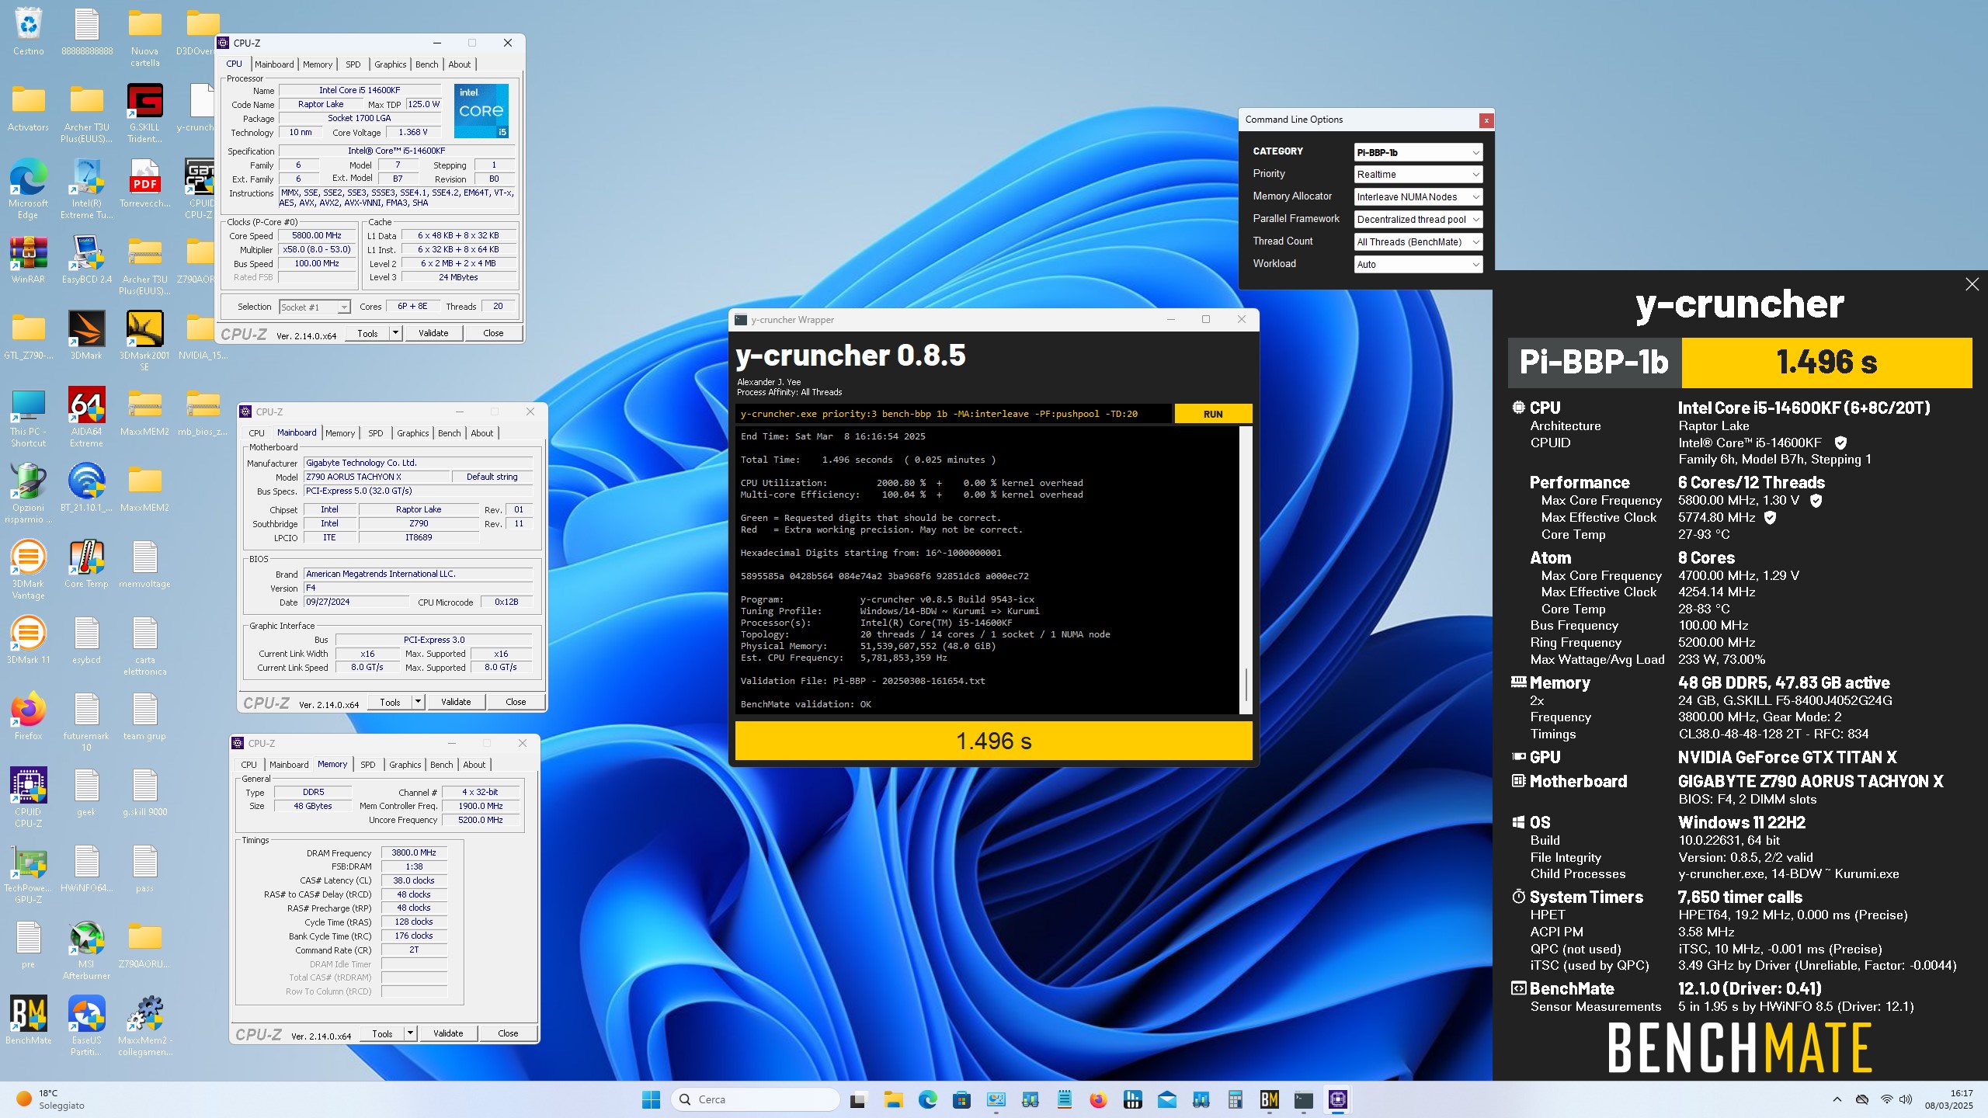Screen dimensions: 1988x1118
Task: Open clock showing 16:17 08/03/2025
Action: coord(1948,1099)
